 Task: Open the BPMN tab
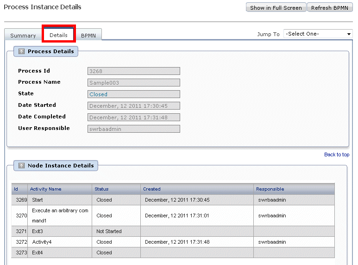[x=88, y=36]
